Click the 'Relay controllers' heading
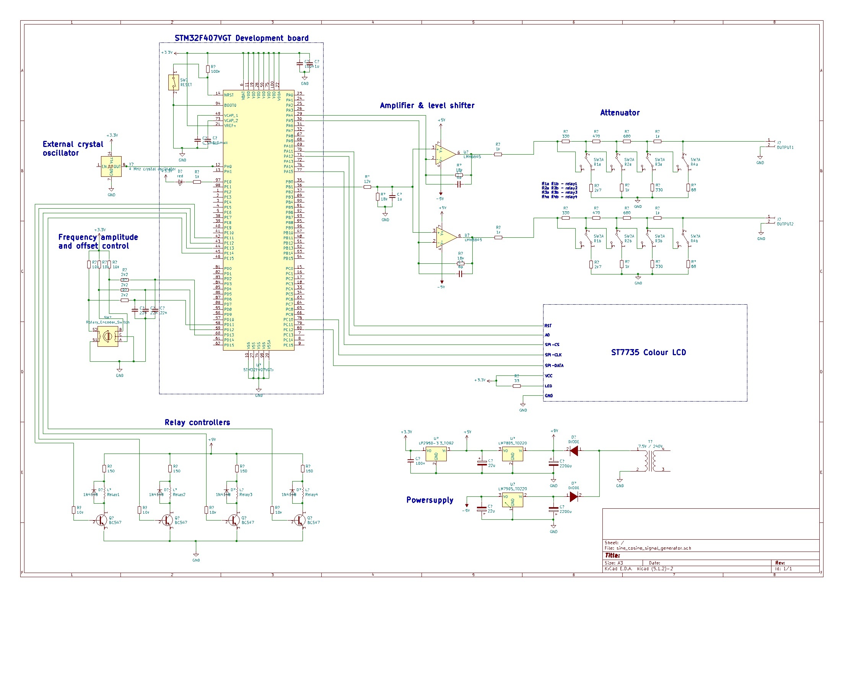The image size is (843, 697). click(x=197, y=423)
